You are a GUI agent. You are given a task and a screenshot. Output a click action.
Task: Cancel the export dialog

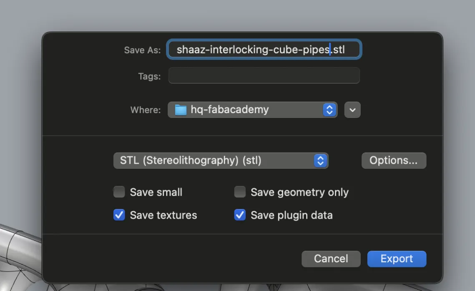(x=331, y=259)
